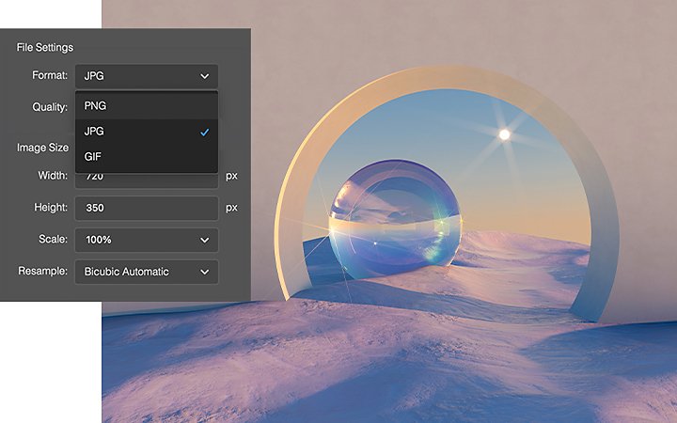This screenshot has width=677, height=423.
Task: Select the JPG format option
Action: coord(147,132)
